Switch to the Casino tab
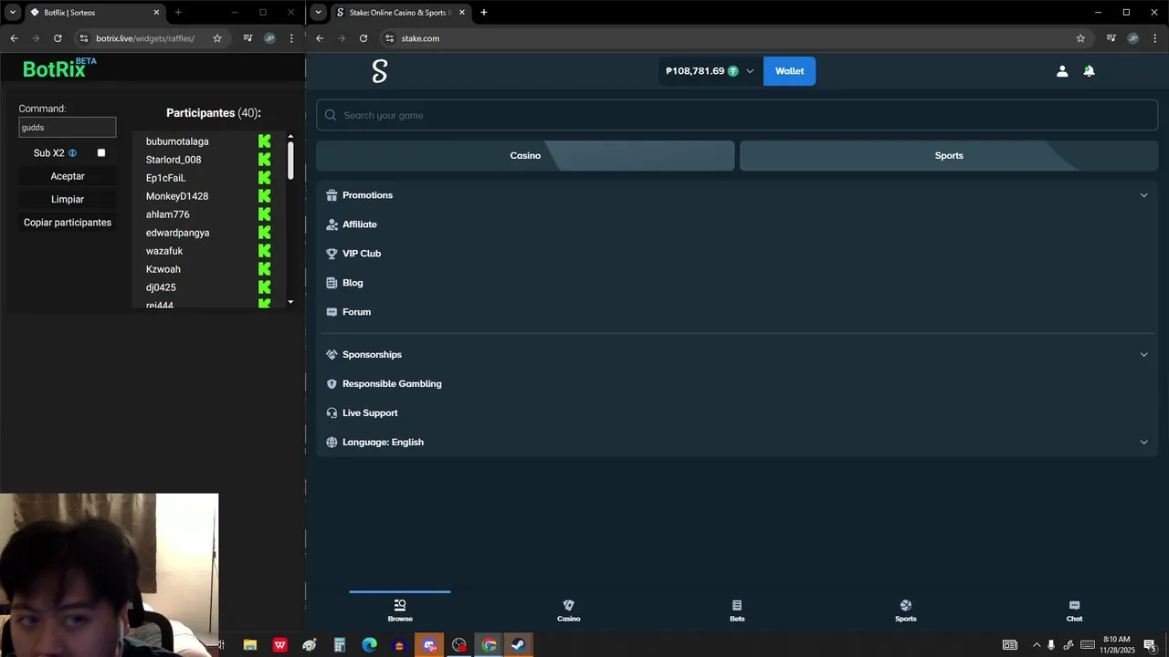Viewport: 1169px width, 657px height. [525, 155]
